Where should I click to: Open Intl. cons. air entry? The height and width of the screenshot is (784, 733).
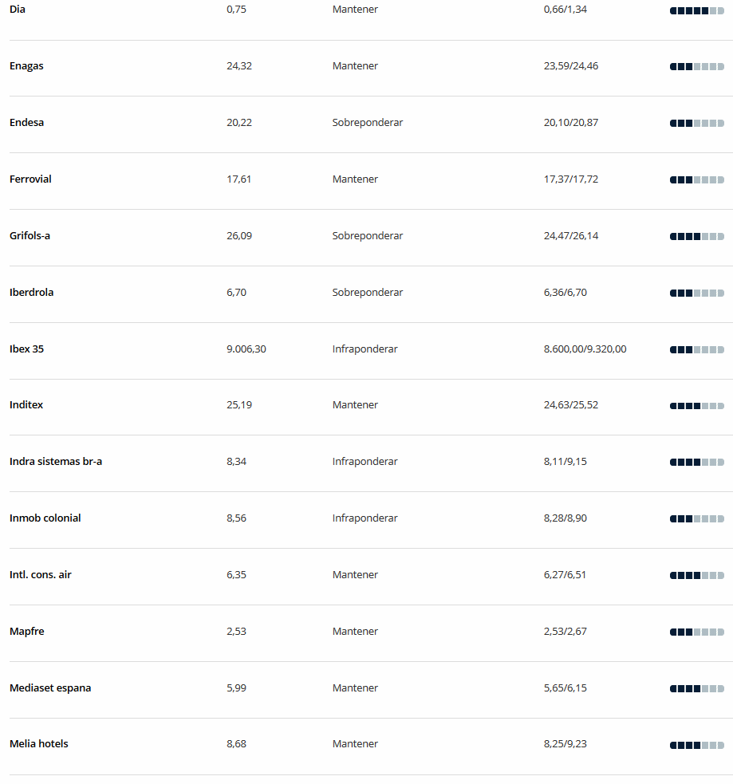(41, 574)
